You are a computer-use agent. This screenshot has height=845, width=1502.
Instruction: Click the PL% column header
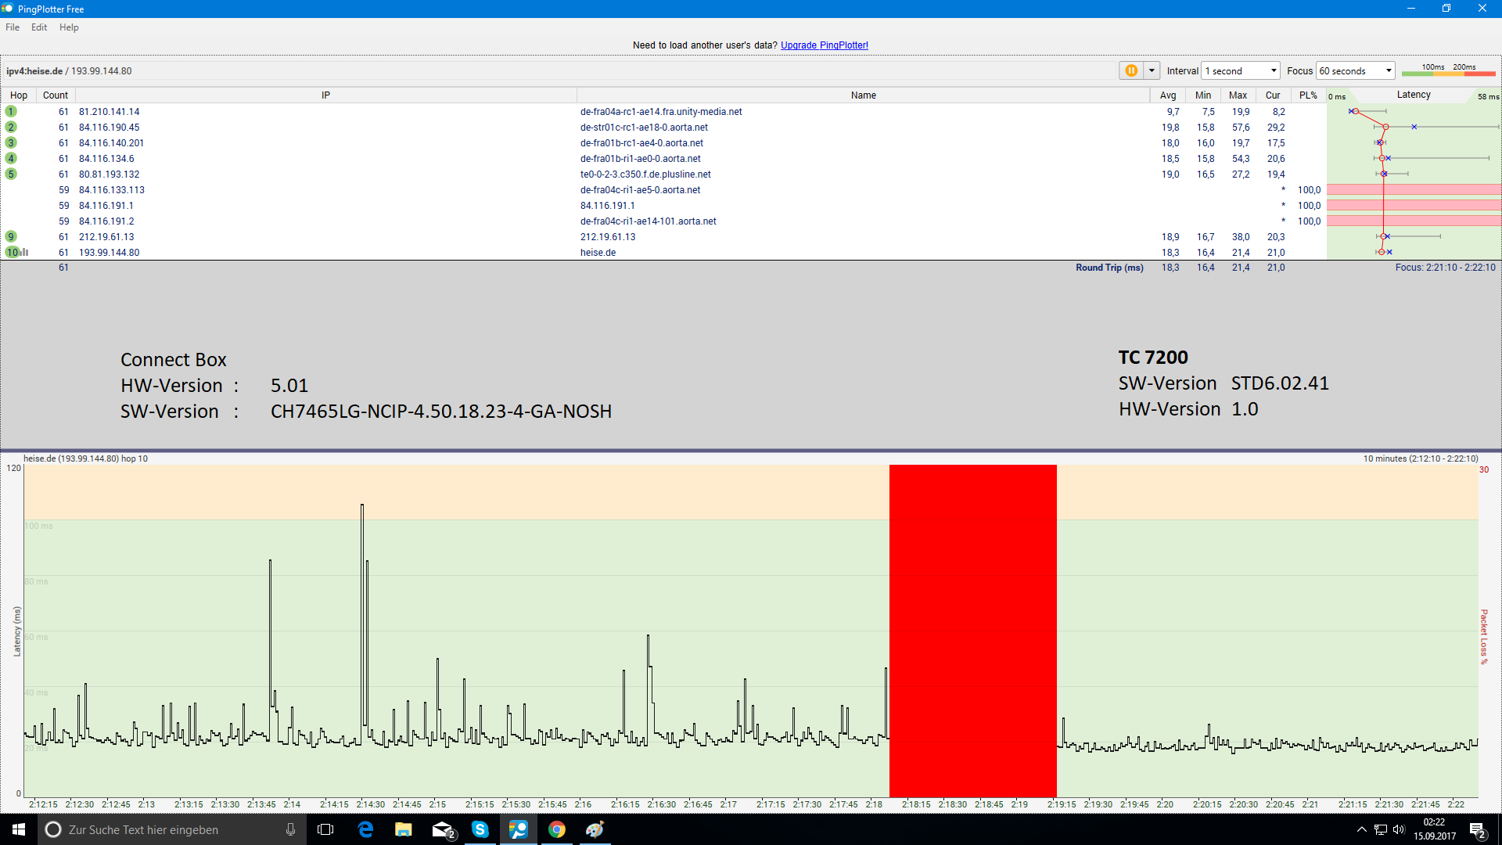[x=1307, y=95]
